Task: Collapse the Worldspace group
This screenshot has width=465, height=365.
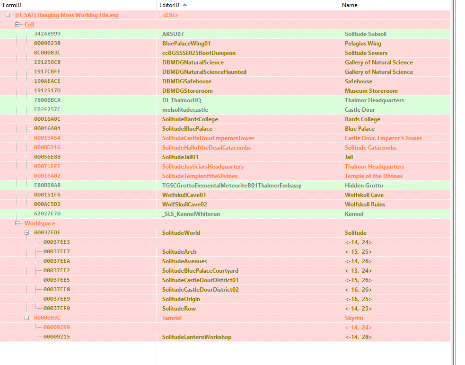Action: (18, 223)
